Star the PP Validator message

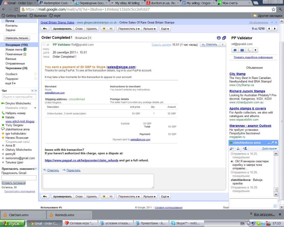[44, 44]
